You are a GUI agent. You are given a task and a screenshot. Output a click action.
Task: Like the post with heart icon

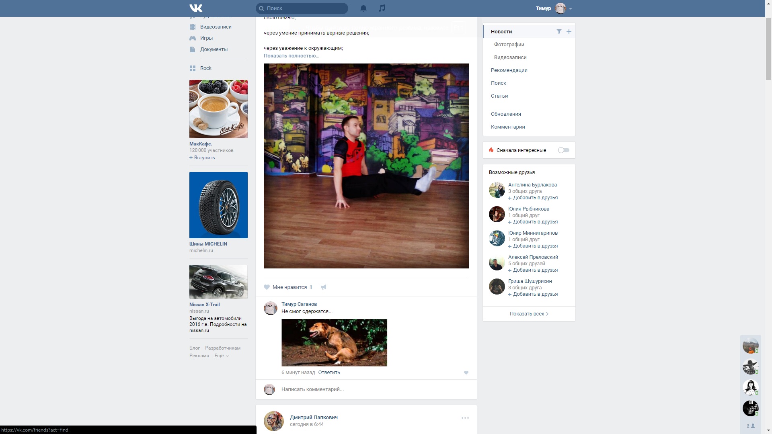point(267,287)
